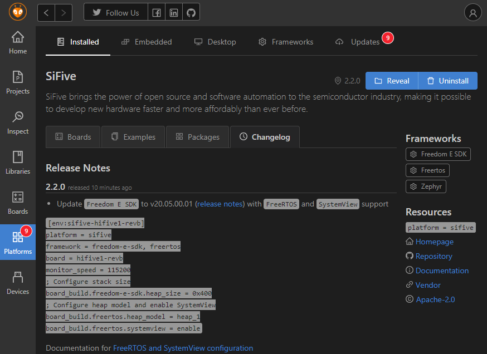Open Libraries in the sidebar
The width and height of the screenshot is (487, 354).
[18, 163]
